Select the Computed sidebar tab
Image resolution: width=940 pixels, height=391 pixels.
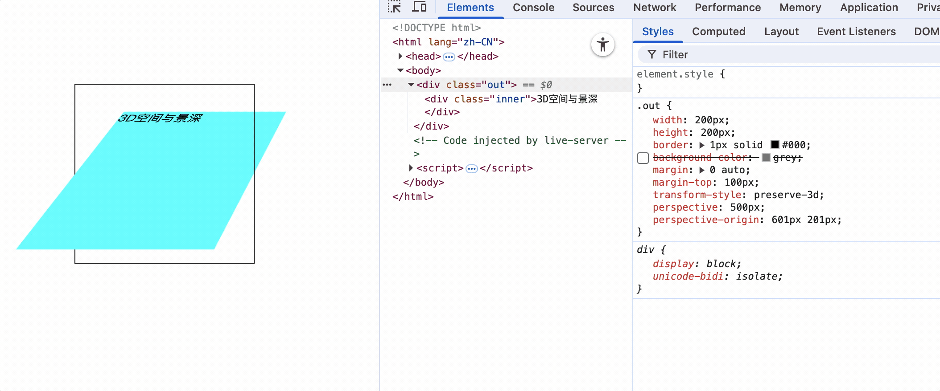click(x=719, y=32)
